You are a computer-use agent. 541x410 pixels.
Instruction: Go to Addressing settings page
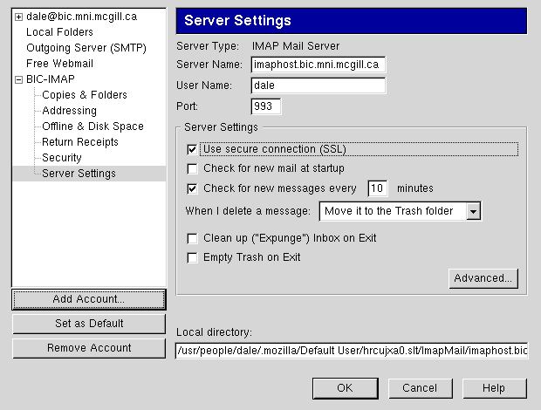click(69, 111)
